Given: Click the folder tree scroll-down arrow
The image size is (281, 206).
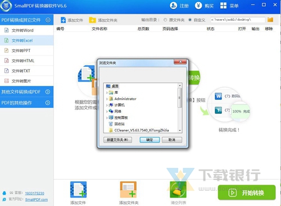Looking at the screenshot, I should (x=180, y=130).
